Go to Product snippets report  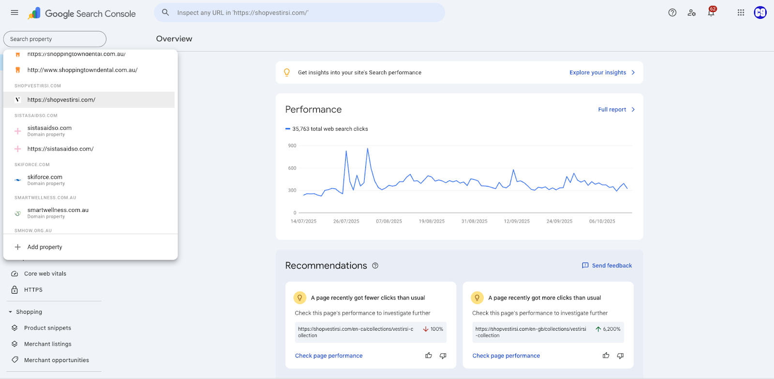click(47, 328)
